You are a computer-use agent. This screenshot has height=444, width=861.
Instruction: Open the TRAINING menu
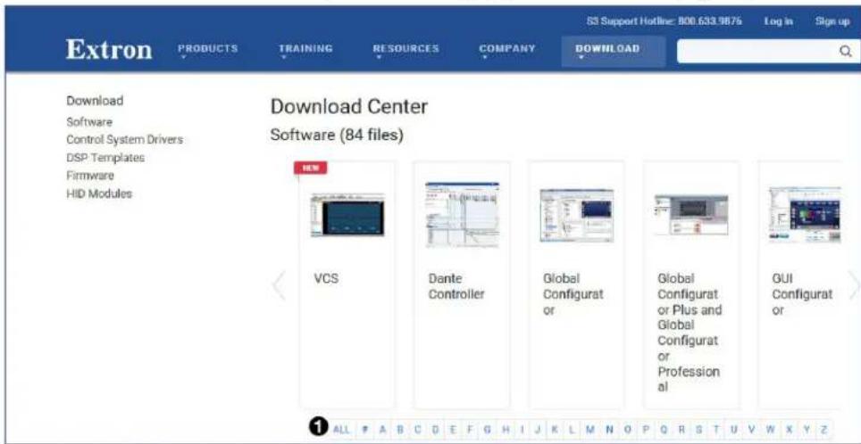pyautogui.click(x=305, y=49)
